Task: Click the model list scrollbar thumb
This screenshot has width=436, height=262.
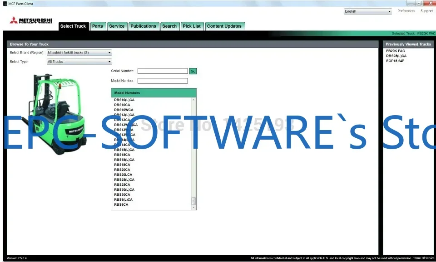Action: pyautogui.click(x=193, y=201)
